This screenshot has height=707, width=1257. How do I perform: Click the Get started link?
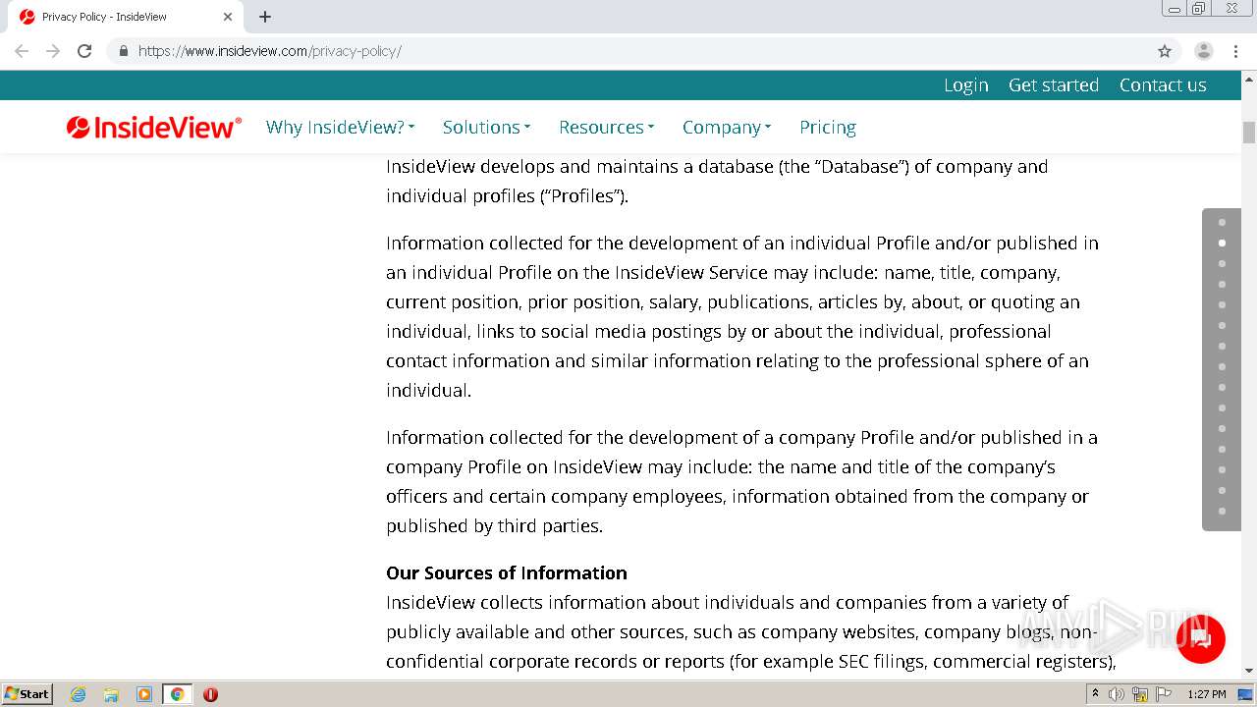click(x=1054, y=85)
